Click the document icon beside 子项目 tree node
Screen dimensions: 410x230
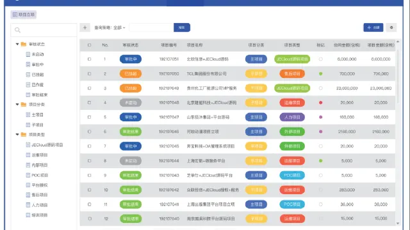pos(28,125)
